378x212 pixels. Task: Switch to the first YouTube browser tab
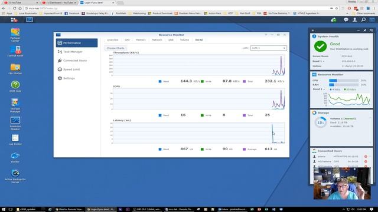[21, 2]
